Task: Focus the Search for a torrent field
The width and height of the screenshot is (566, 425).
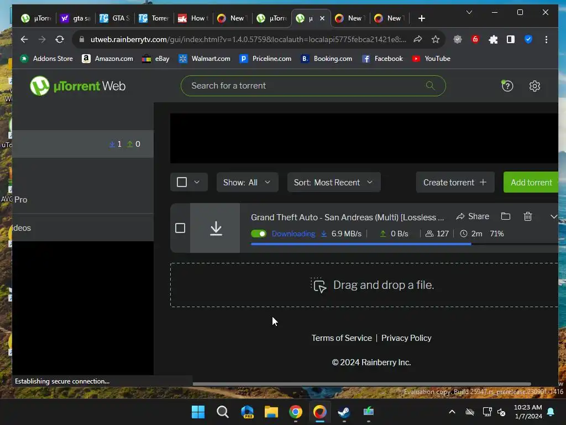Action: [313, 86]
